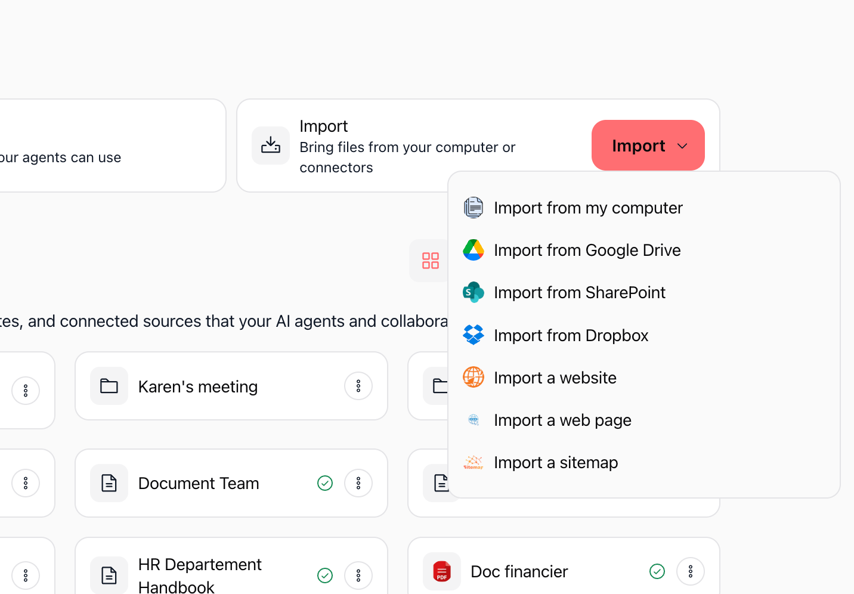Click the Doc financier PDF icon

[x=442, y=571]
